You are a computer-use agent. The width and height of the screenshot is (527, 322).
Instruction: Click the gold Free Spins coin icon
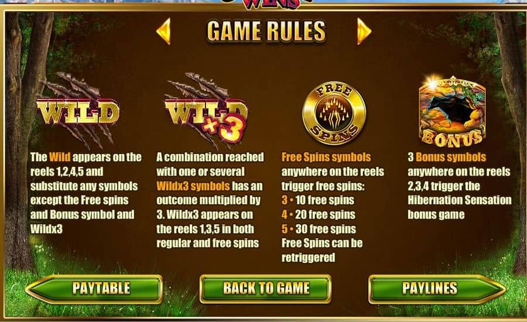tap(334, 114)
